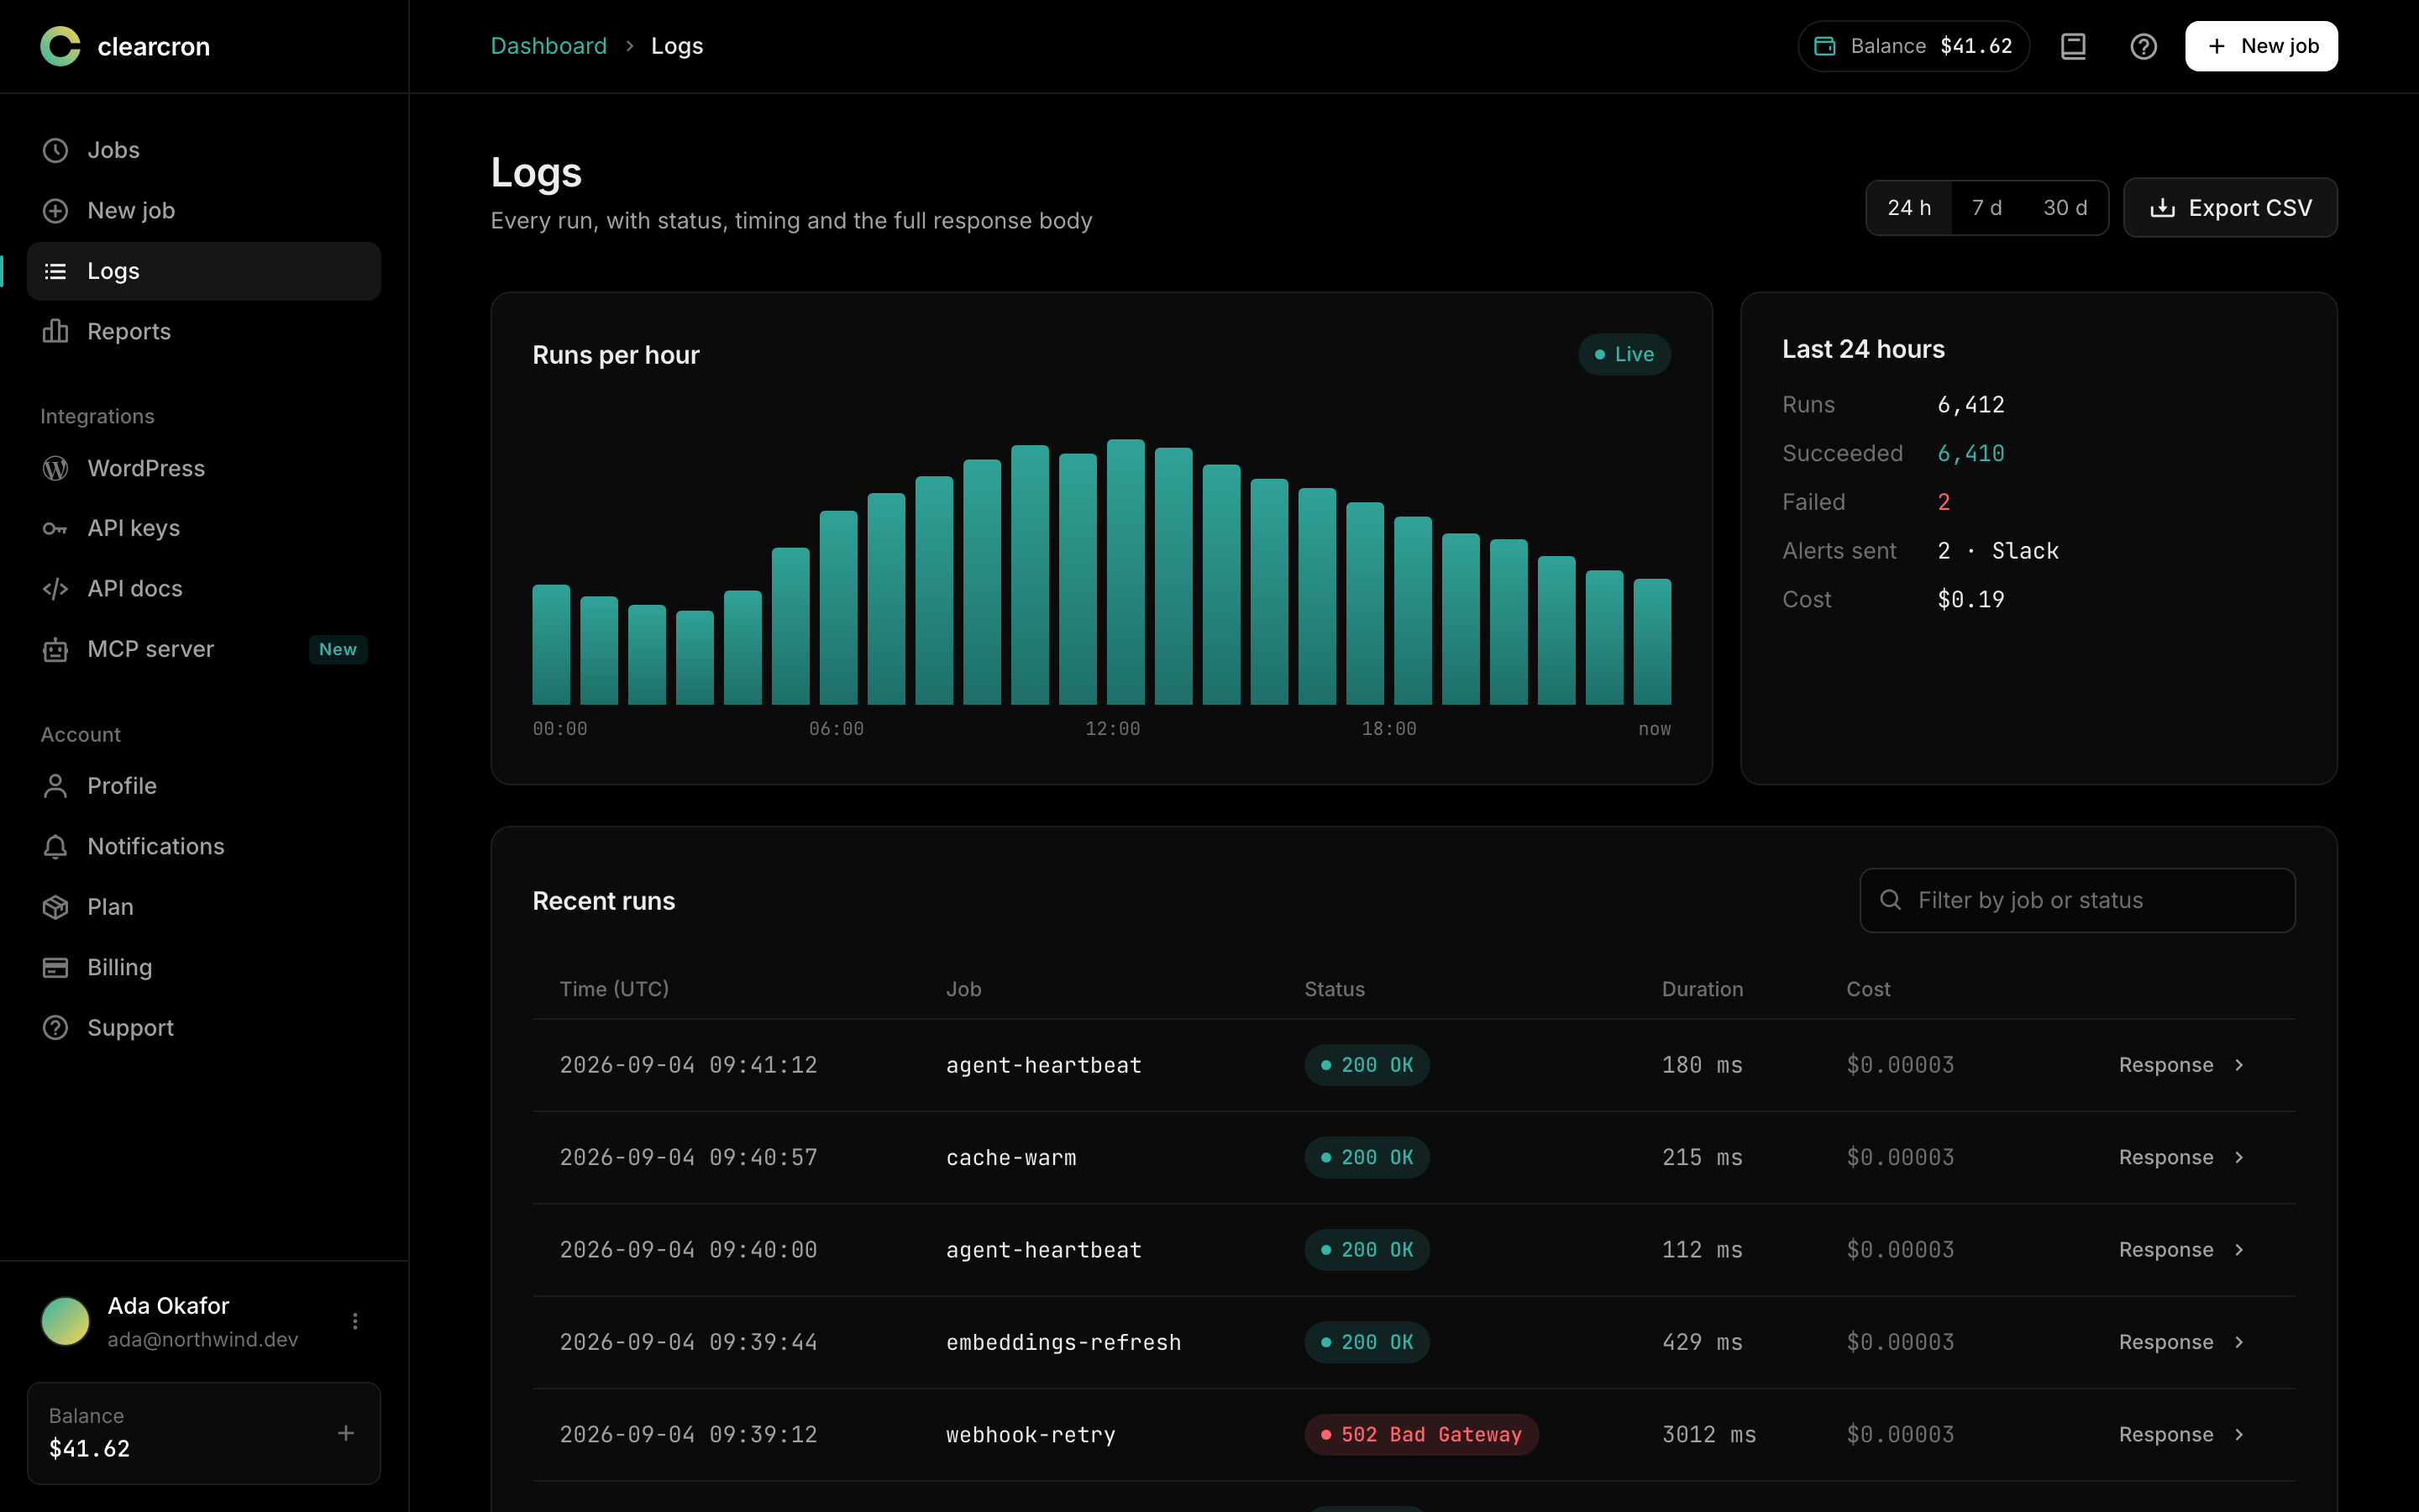The width and height of the screenshot is (2419, 1512).
Task: Select the New job sidebar item
Action: (x=204, y=210)
